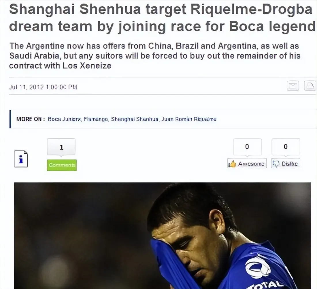Open the Boca Juniors tag link
Image resolution: width=317 pixels, height=289 pixels.
(x=64, y=119)
